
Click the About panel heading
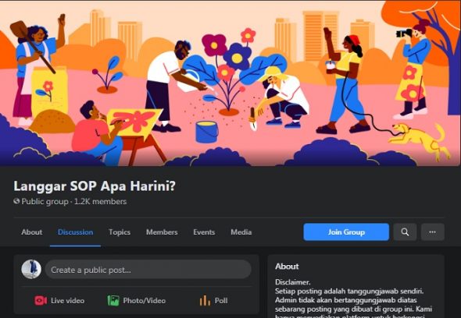click(287, 267)
